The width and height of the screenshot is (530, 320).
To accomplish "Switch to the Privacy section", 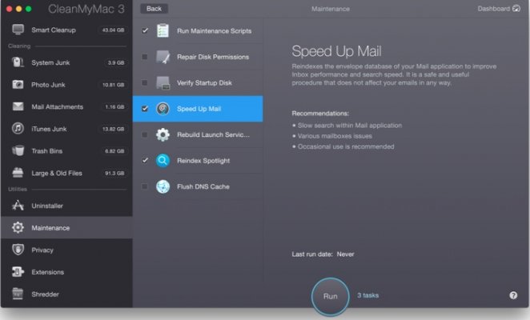I will click(66, 250).
